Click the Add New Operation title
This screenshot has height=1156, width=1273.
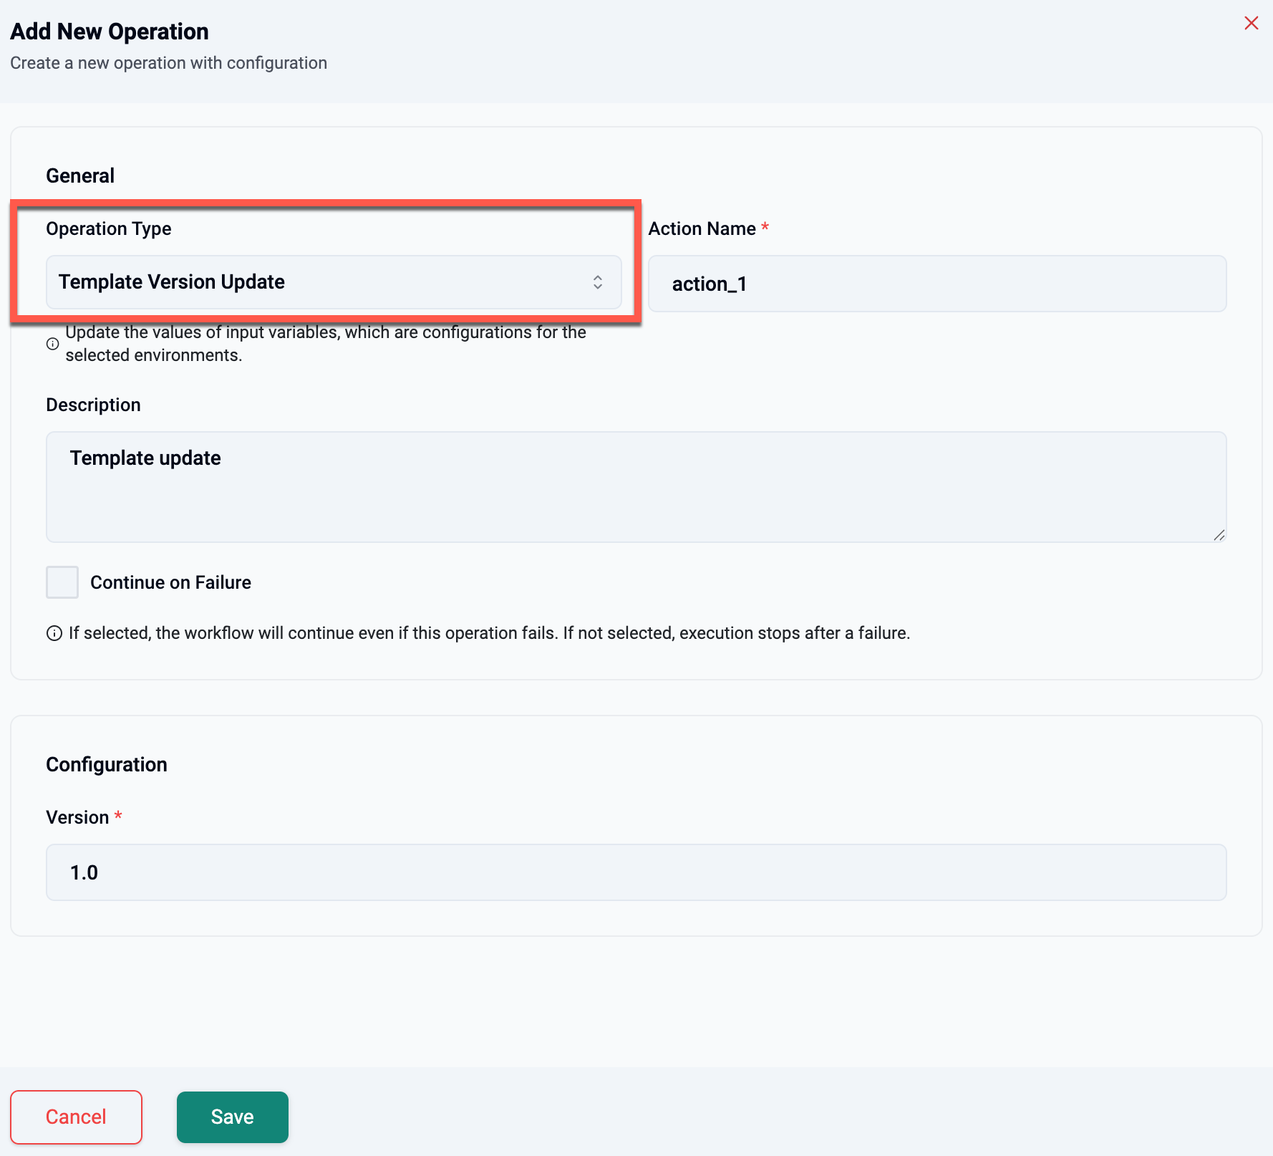(110, 32)
